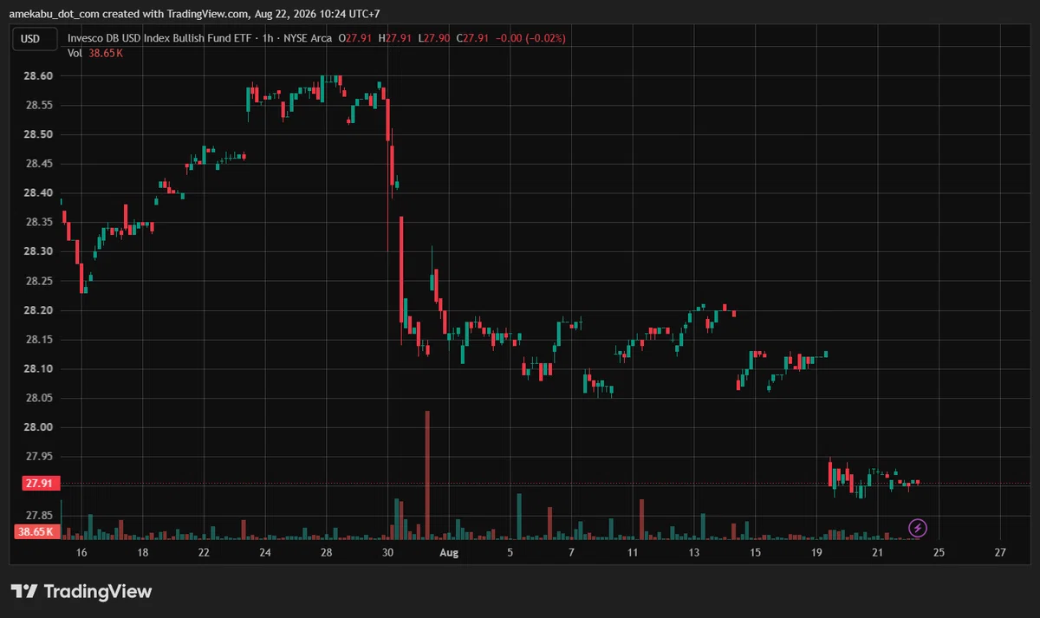
Task: Click the 21 date axis label
Action: (x=877, y=552)
